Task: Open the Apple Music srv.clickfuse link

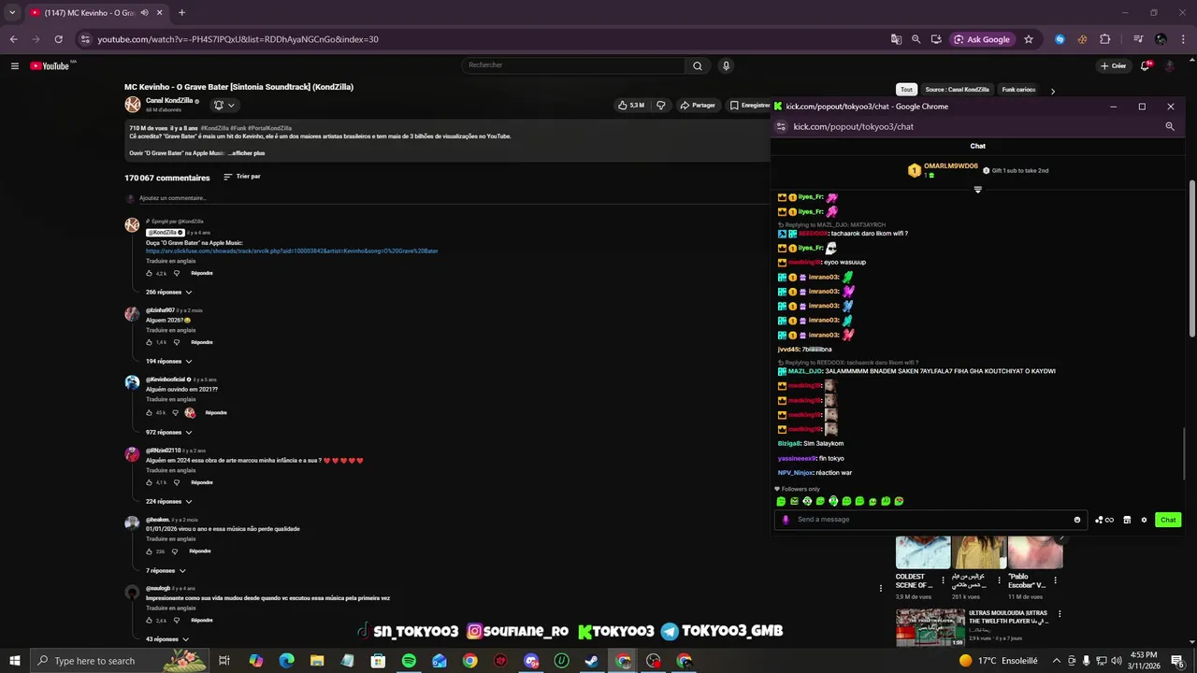Action: [292, 251]
